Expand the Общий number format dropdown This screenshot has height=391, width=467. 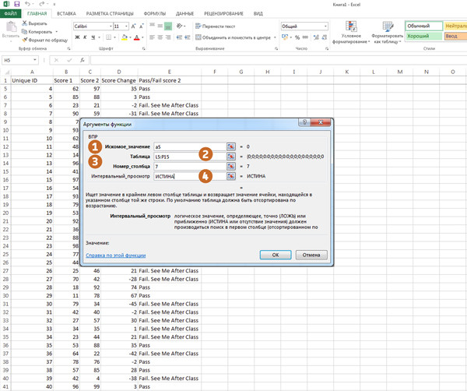(x=325, y=26)
